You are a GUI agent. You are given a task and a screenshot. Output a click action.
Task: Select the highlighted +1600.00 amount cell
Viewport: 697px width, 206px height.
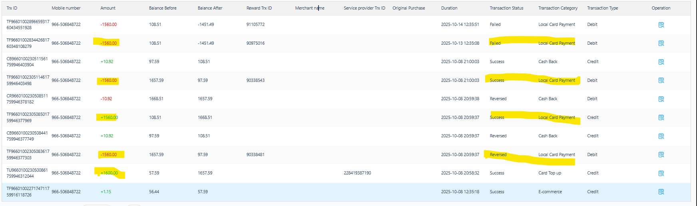[x=109, y=173]
